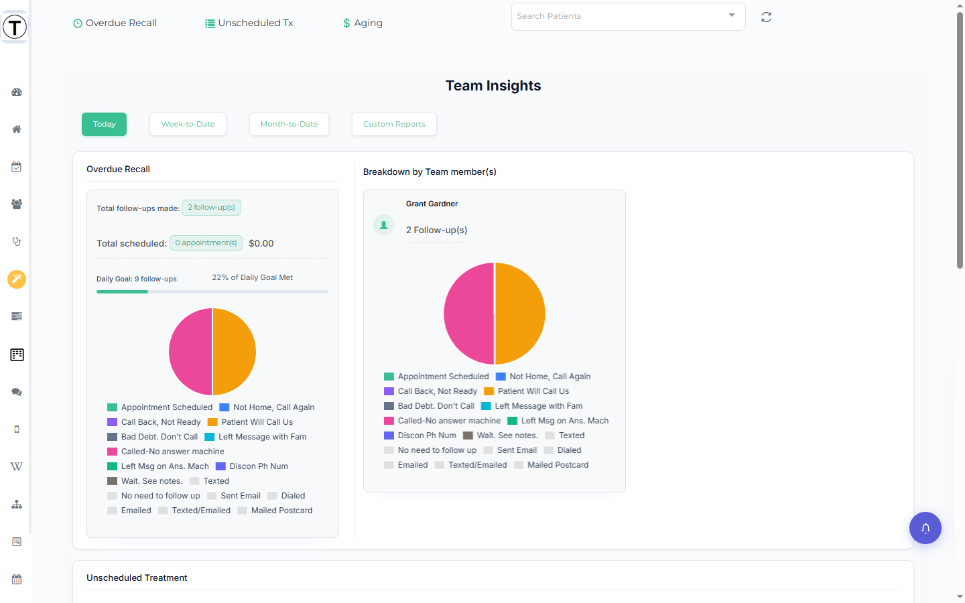Open the bottom calendar grid icon in sidebar
Image resolution: width=965 pixels, height=603 pixels.
[x=17, y=580]
